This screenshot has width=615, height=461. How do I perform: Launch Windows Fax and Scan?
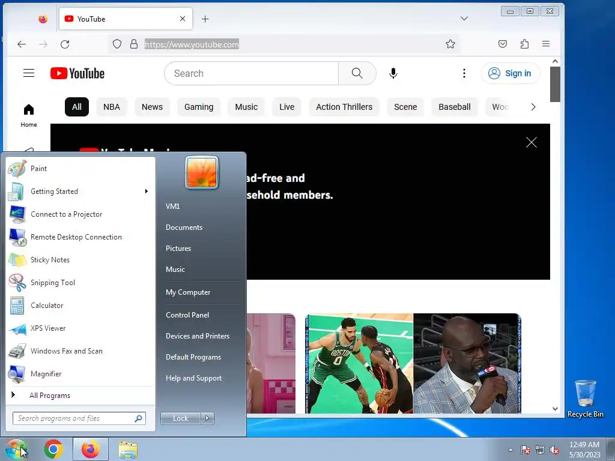point(80,351)
